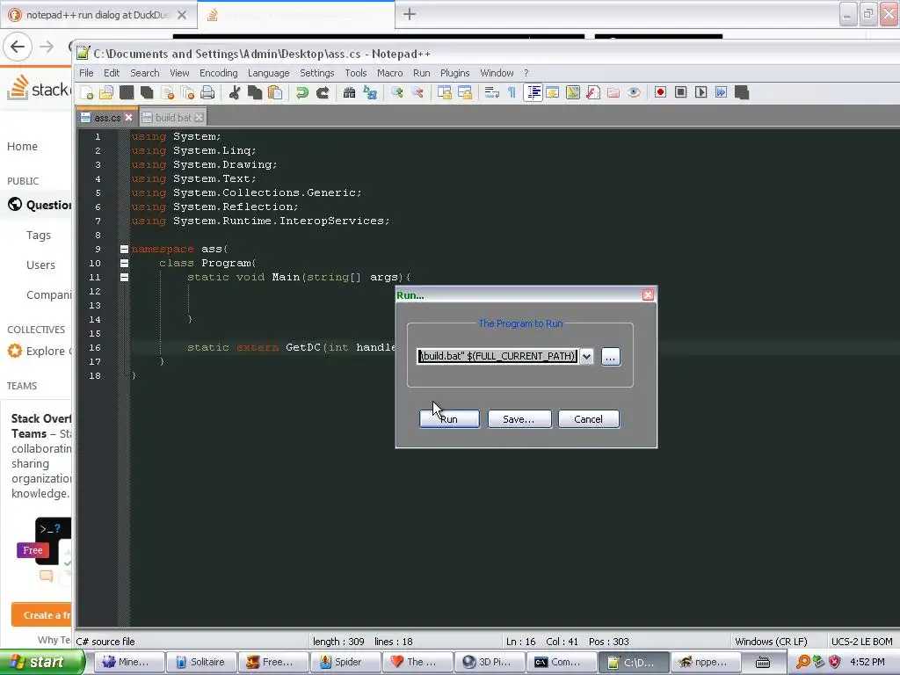Click the Redo arrow icon
This screenshot has width=900, height=675.
(323, 92)
